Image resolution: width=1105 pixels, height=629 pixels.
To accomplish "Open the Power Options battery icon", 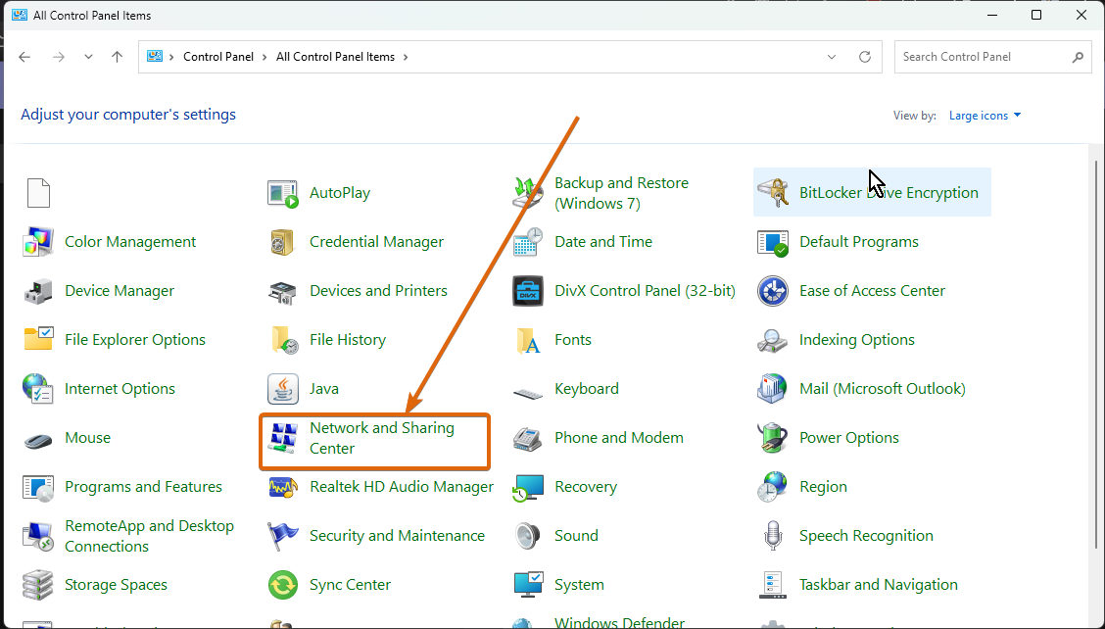I will [x=772, y=438].
